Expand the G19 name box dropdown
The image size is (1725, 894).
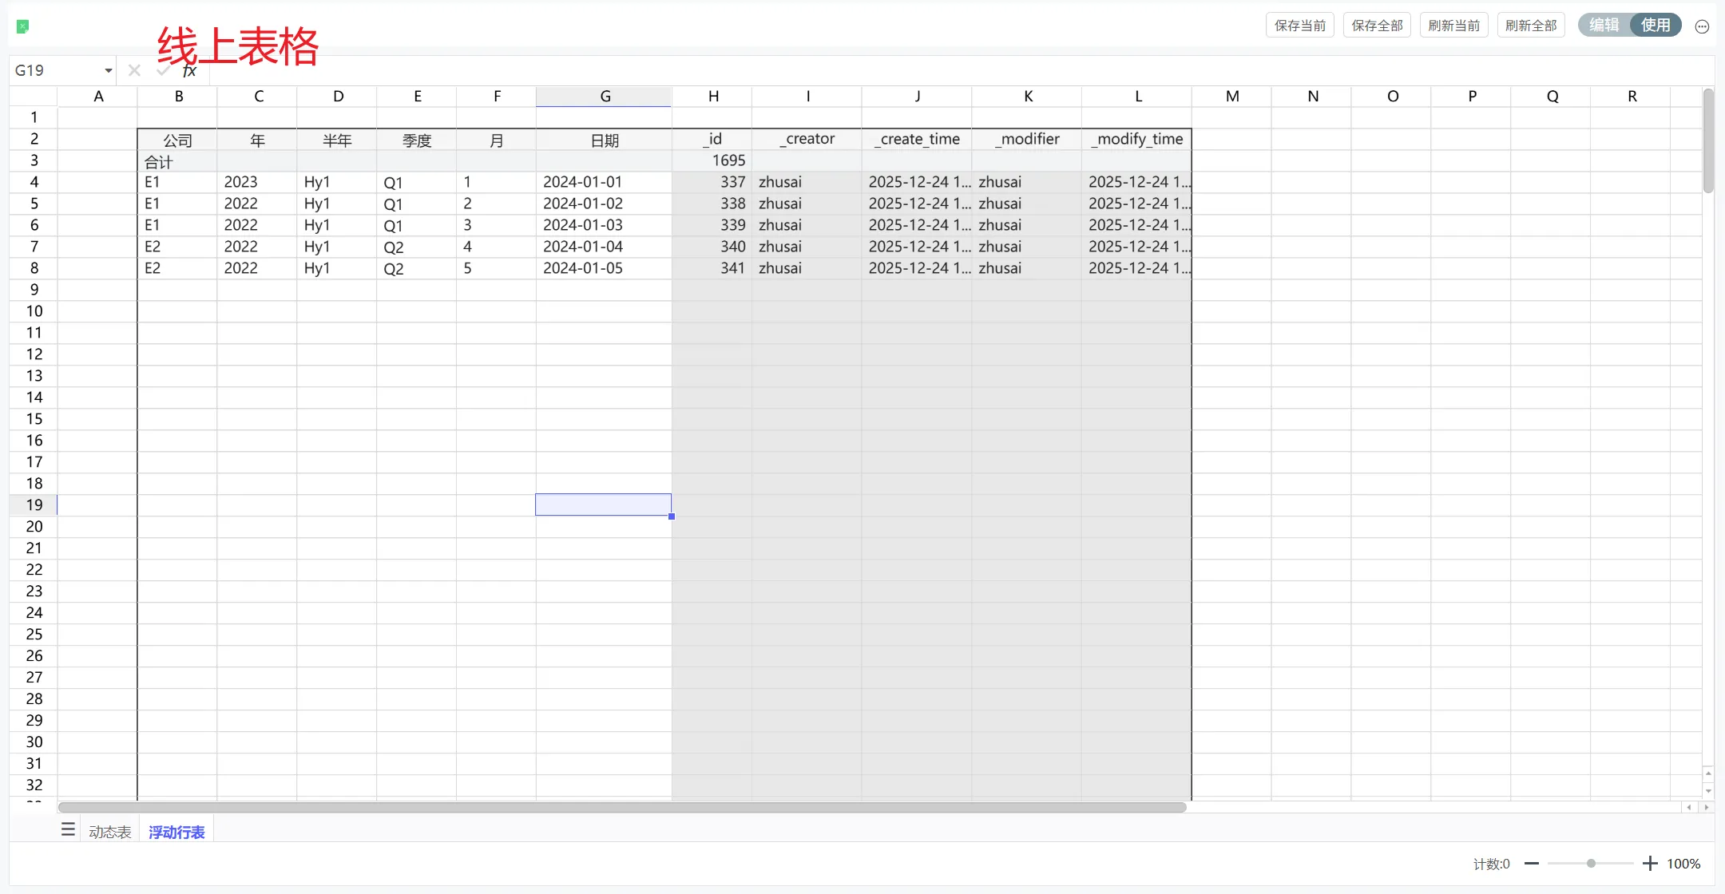click(108, 70)
